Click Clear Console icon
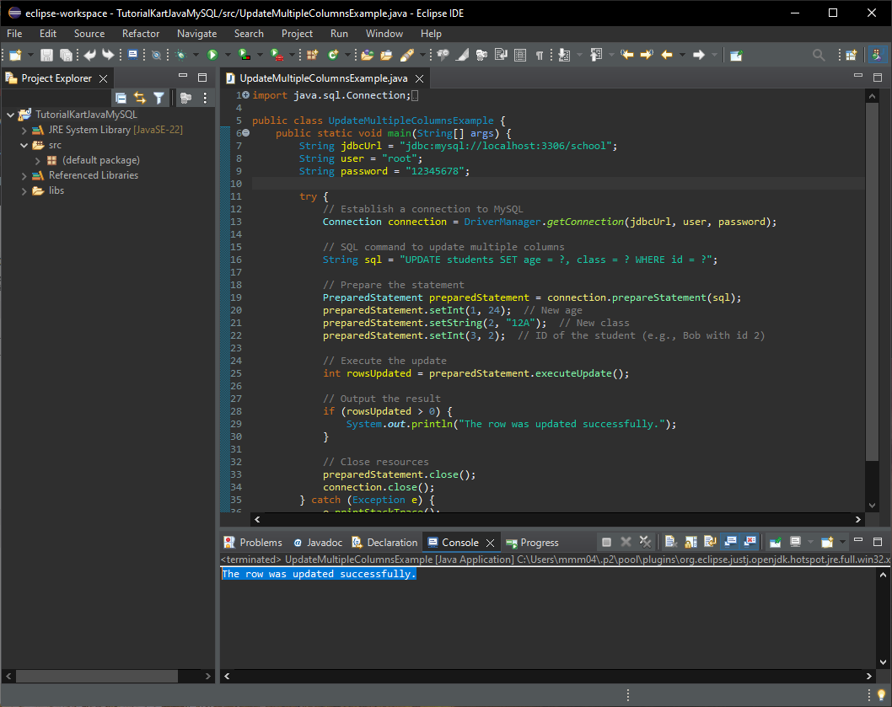 click(x=670, y=542)
